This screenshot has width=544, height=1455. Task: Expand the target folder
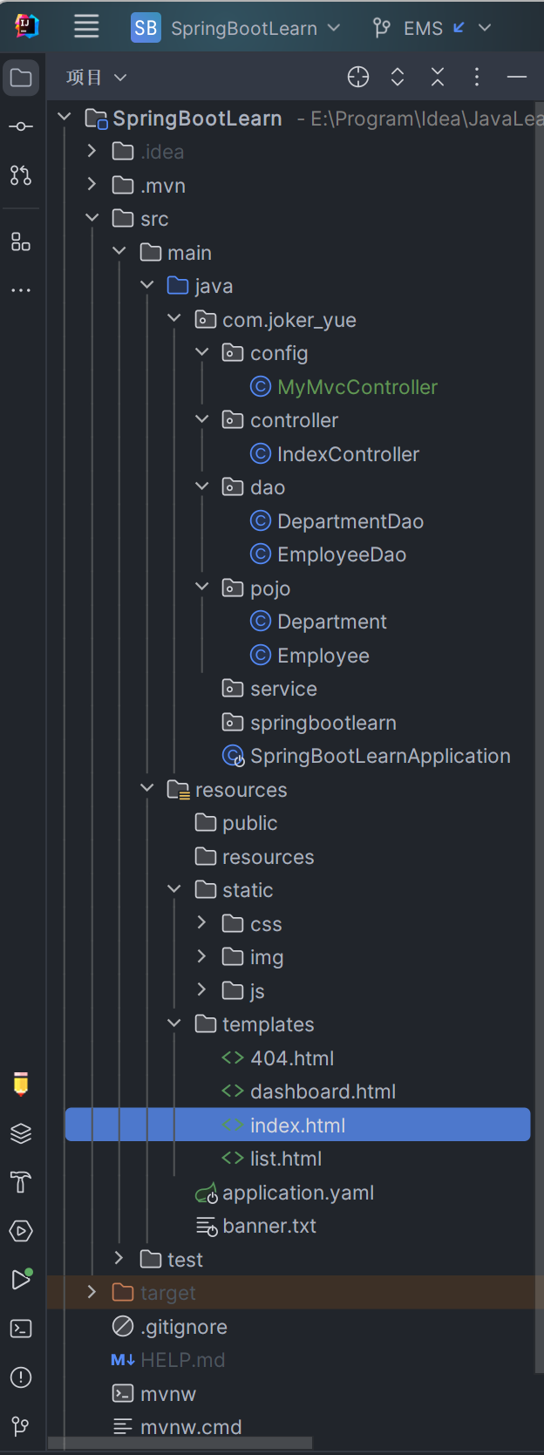click(x=92, y=1292)
